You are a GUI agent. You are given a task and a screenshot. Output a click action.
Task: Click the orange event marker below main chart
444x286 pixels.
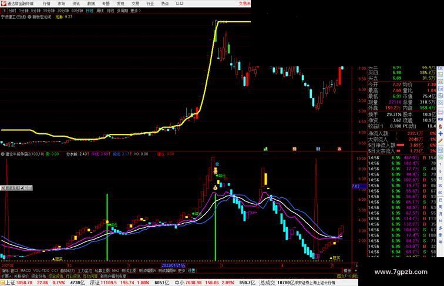pos(294,149)
